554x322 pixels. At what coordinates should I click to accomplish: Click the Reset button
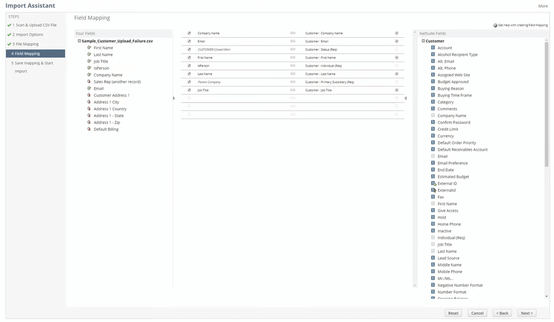coord(453,313)
